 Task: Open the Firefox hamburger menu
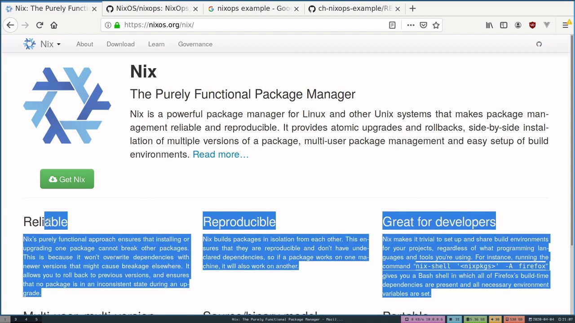566,25
